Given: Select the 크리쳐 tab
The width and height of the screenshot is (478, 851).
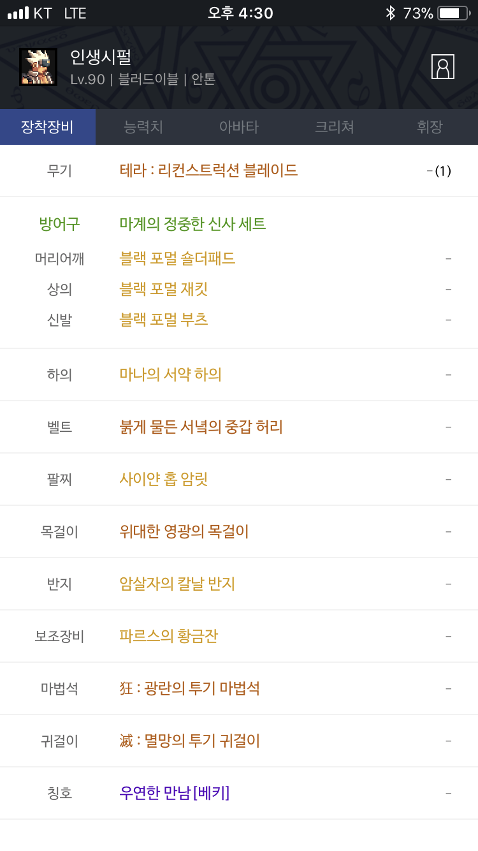Looking at the screenshot, I should pos(335,127).
